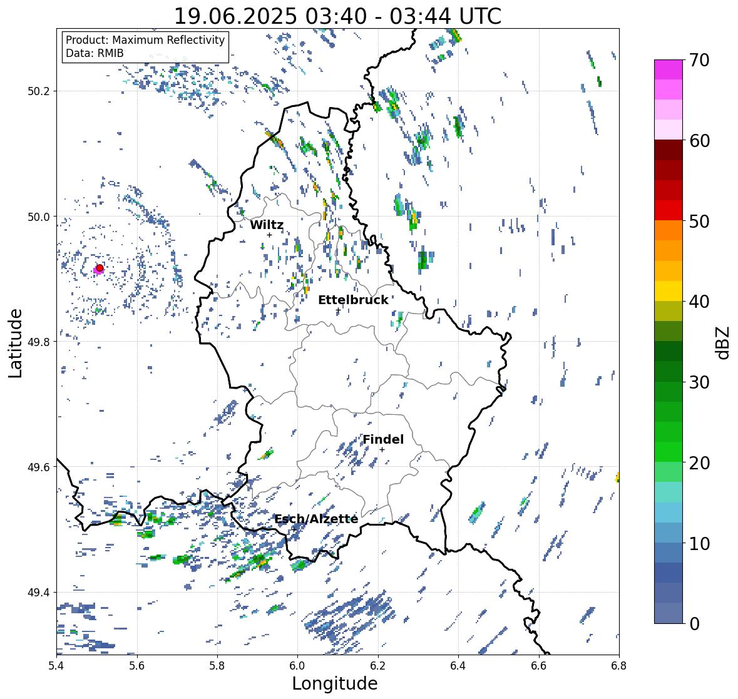Viewport: 738px width, 699px height.
Task: Click the longitude tick label 6.0
Action: [x=297, y=665]
